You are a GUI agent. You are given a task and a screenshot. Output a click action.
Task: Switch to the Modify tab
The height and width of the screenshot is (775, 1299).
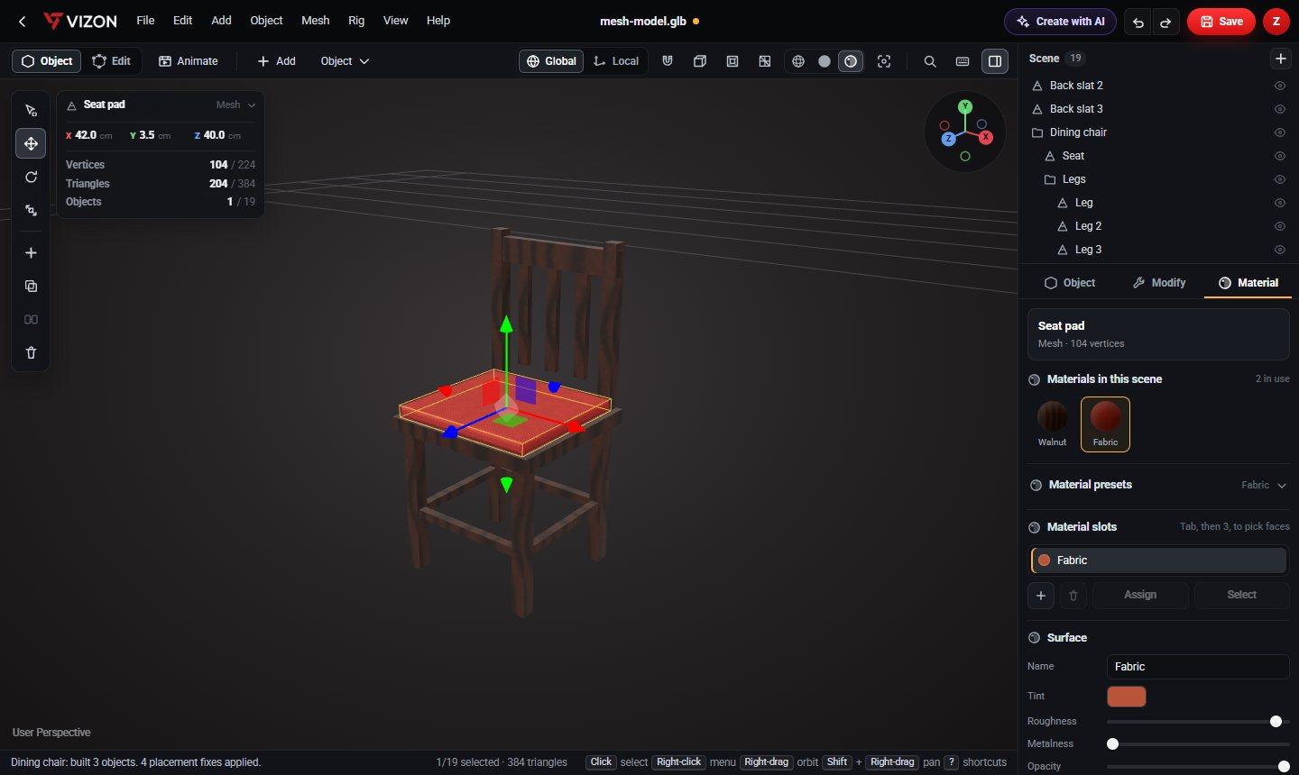pyautogui.click(x=1159, y=283)
